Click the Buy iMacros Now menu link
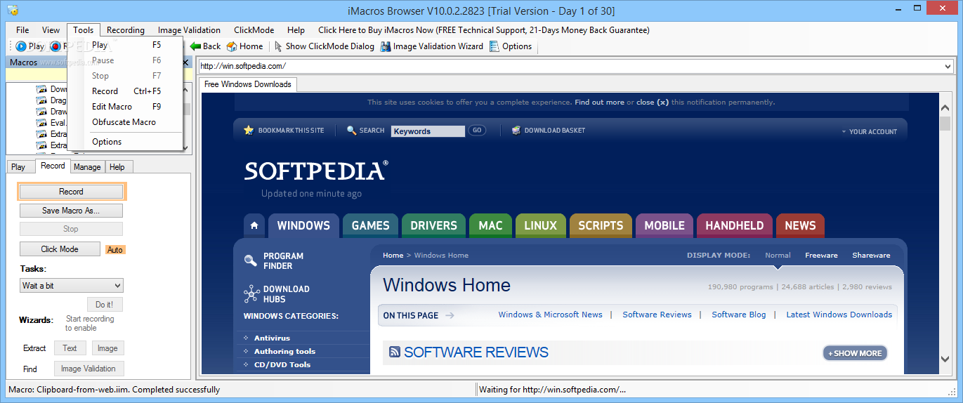Viewport: 963px width, 403px height. tap(484, 30)
